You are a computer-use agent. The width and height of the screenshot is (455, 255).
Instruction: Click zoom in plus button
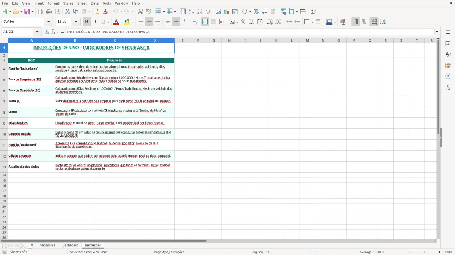[440, 252]
